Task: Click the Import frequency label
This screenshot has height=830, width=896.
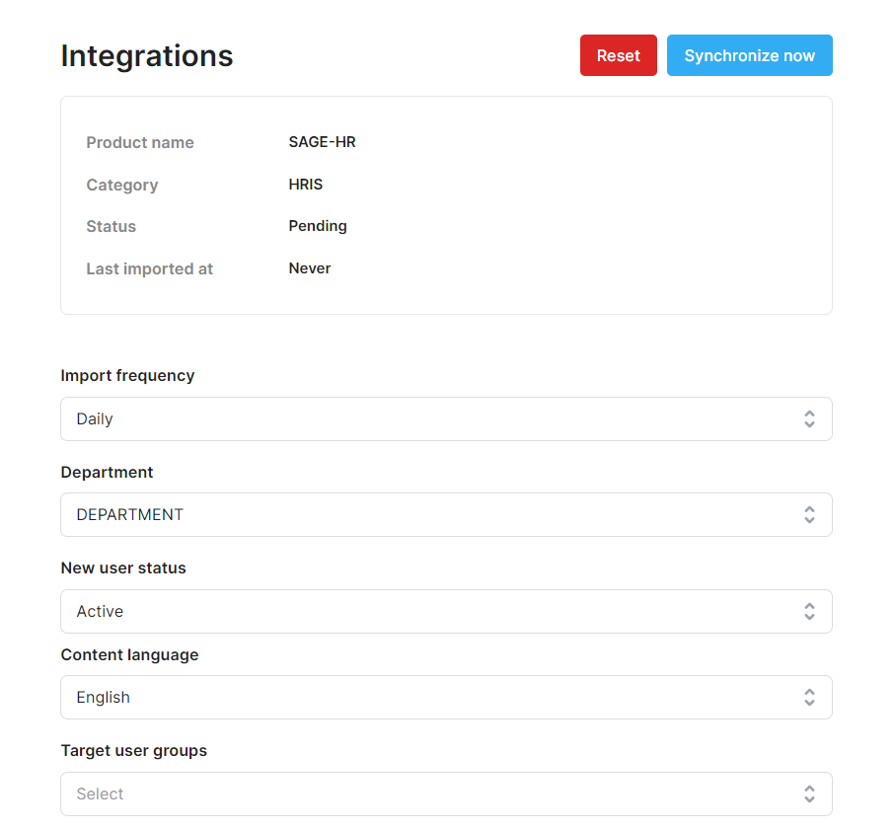Action: pyautogui.click(x=127, y=375)
